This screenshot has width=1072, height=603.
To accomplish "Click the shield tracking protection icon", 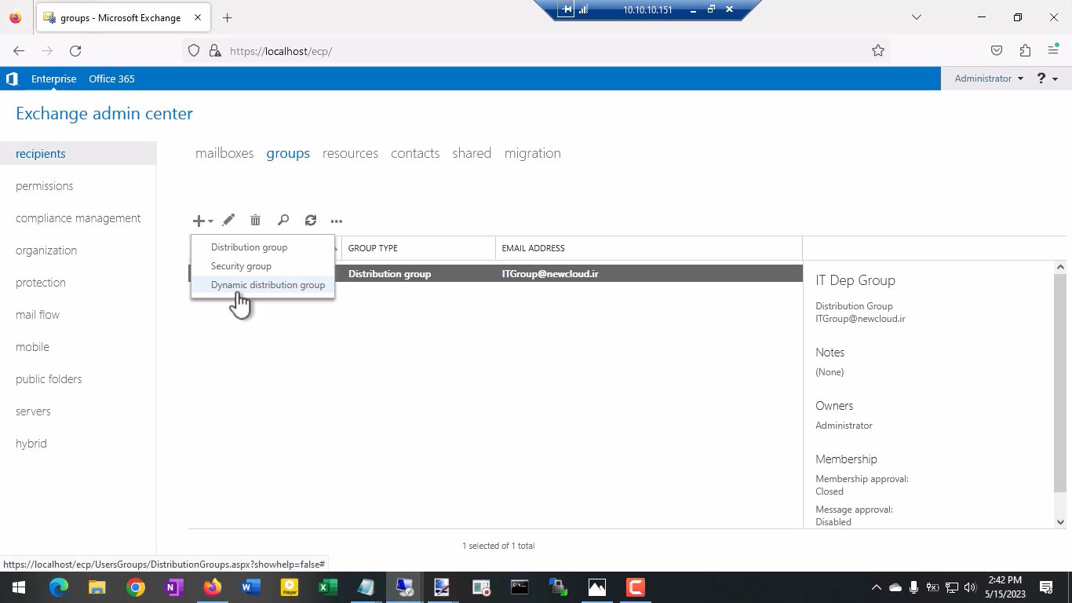I will (194, 51).
